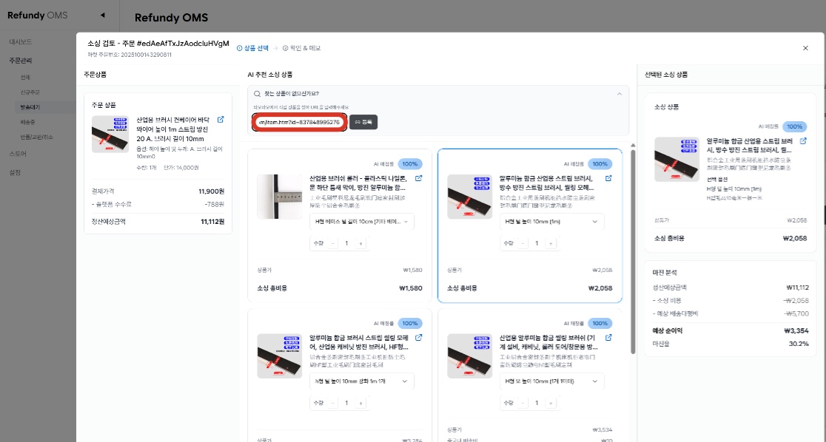Click the 등록 button next to URL field
This screenshot has width=826, height=442.
point(363,122)
